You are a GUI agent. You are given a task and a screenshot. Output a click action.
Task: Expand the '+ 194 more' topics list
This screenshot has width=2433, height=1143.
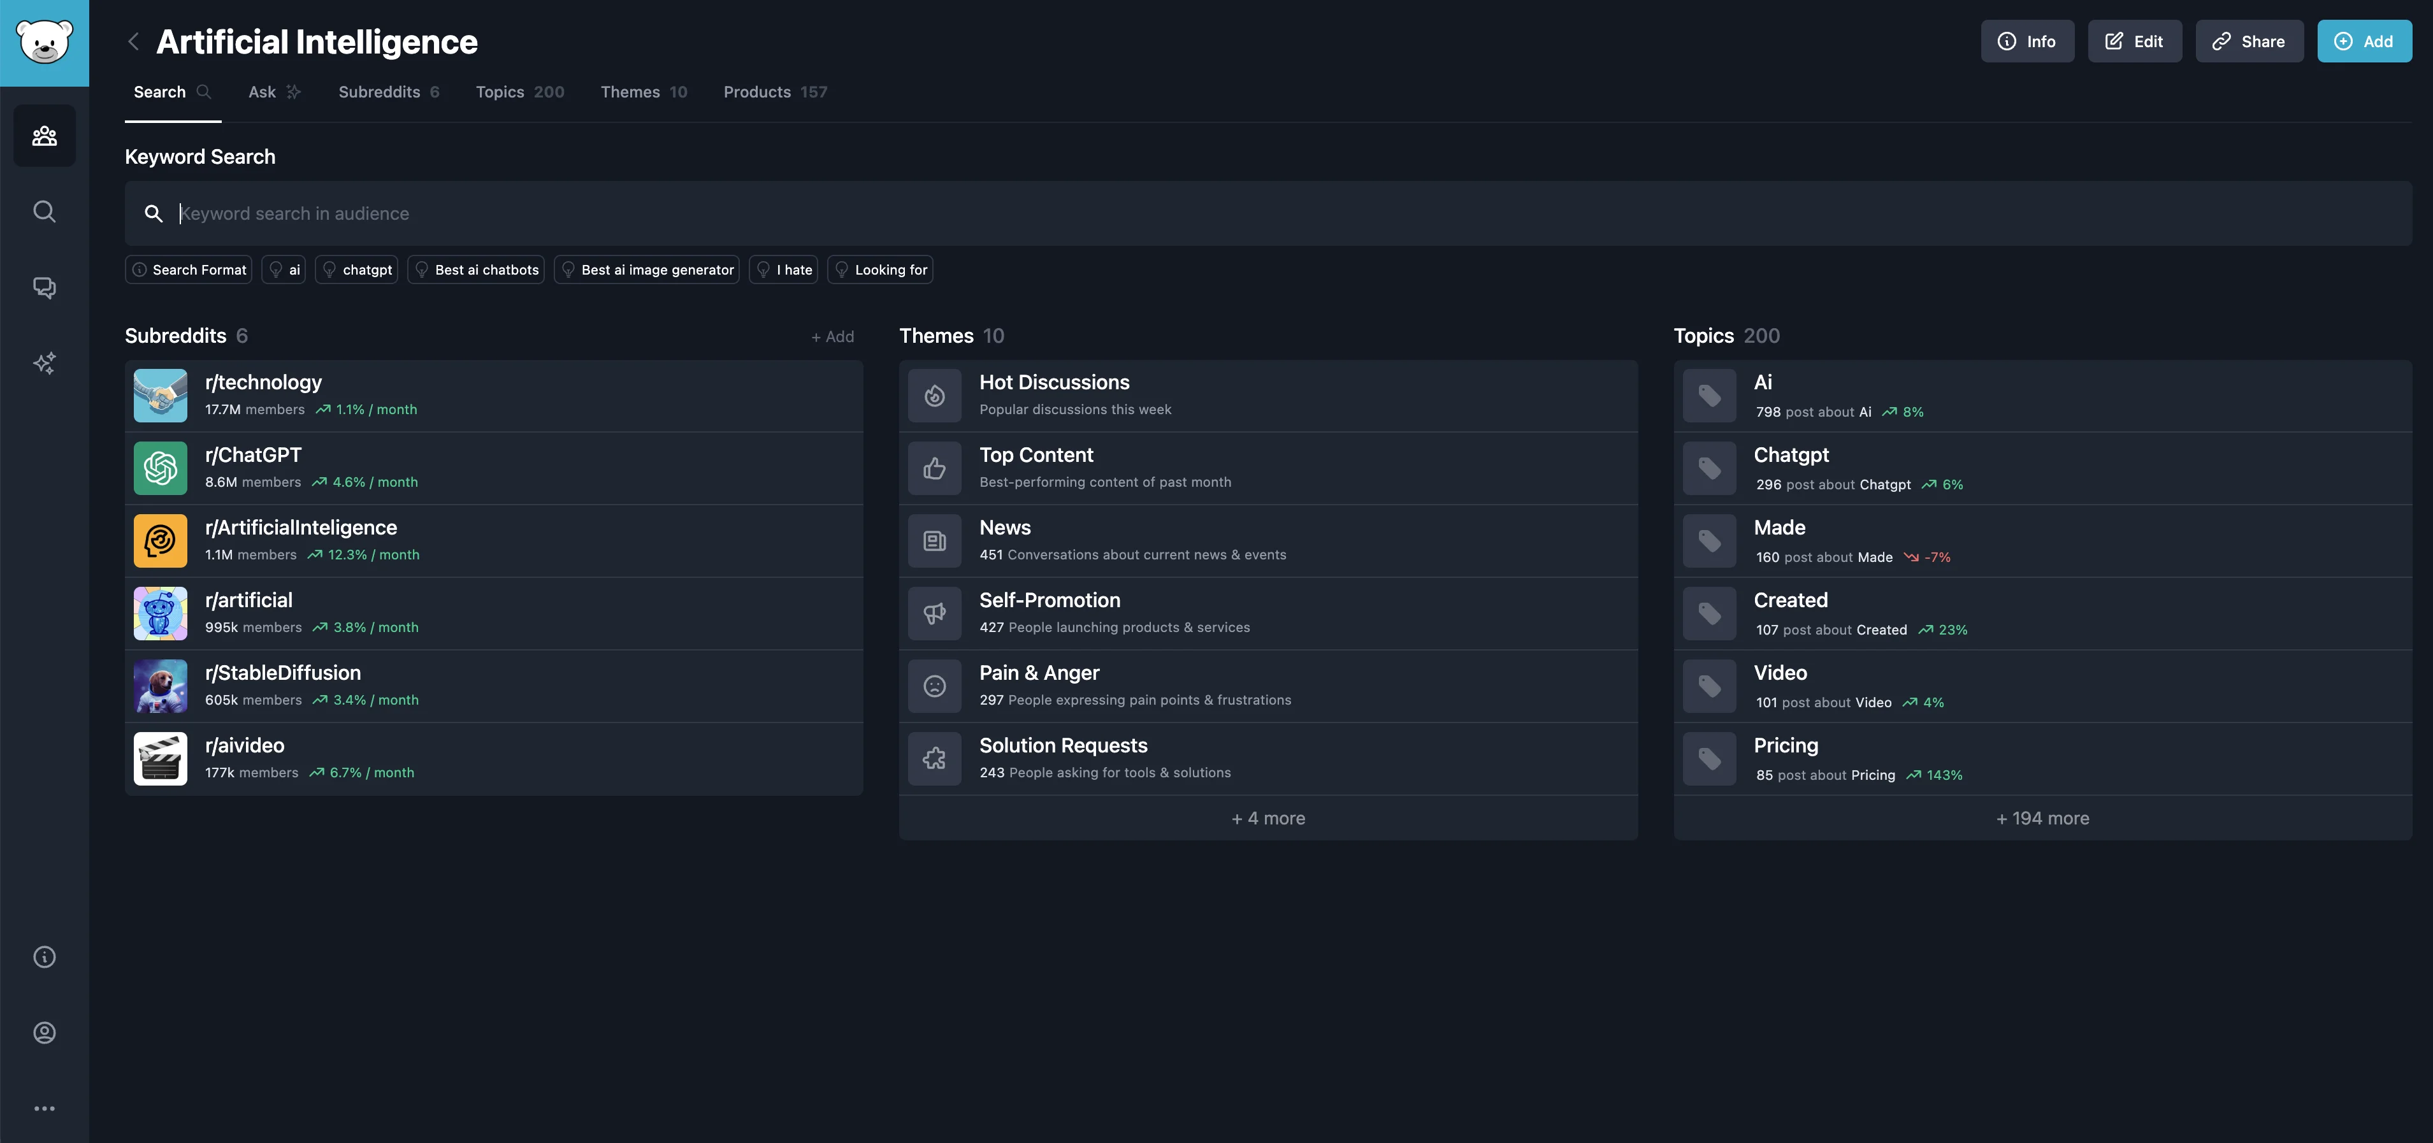coord(2042,818)
